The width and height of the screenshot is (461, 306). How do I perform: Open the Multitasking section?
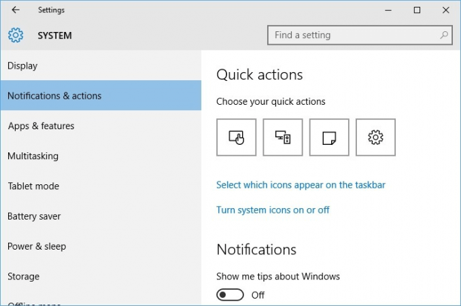coord(33,156)
